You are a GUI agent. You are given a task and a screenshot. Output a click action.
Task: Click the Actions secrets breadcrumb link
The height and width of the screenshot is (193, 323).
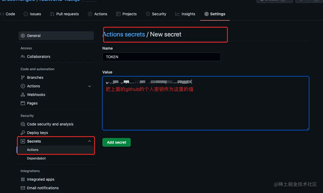click(124, 34)
